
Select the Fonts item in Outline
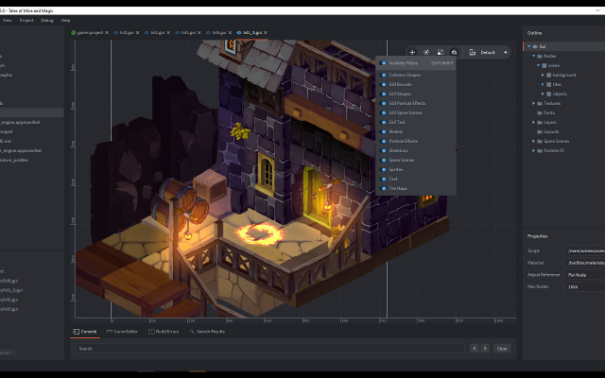(549, 112)
